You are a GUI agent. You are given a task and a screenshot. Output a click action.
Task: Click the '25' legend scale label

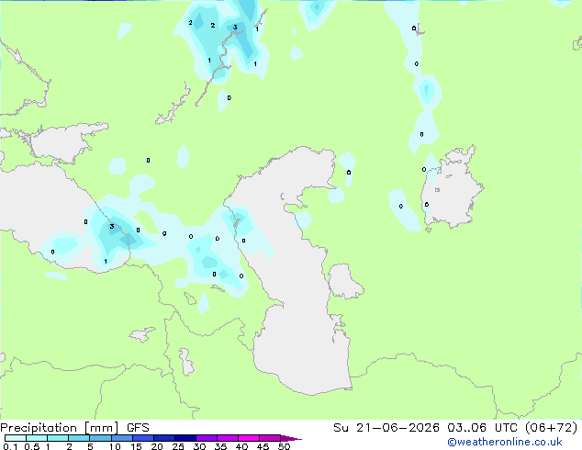(x=178, y=446)
